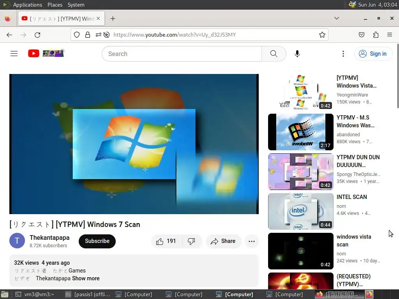Expand the list all tabs chevron
This screenshot has height=299, width=399.
[x=336, y=18]
